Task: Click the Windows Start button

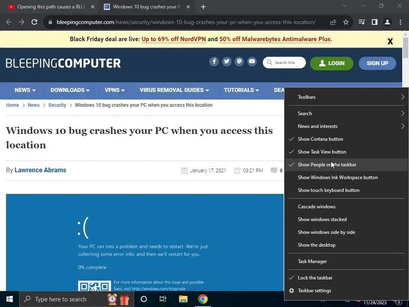Action: [x=10, y=299]
